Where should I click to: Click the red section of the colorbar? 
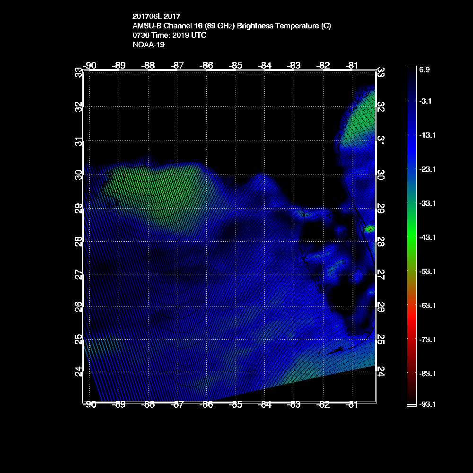click(412, 326)
